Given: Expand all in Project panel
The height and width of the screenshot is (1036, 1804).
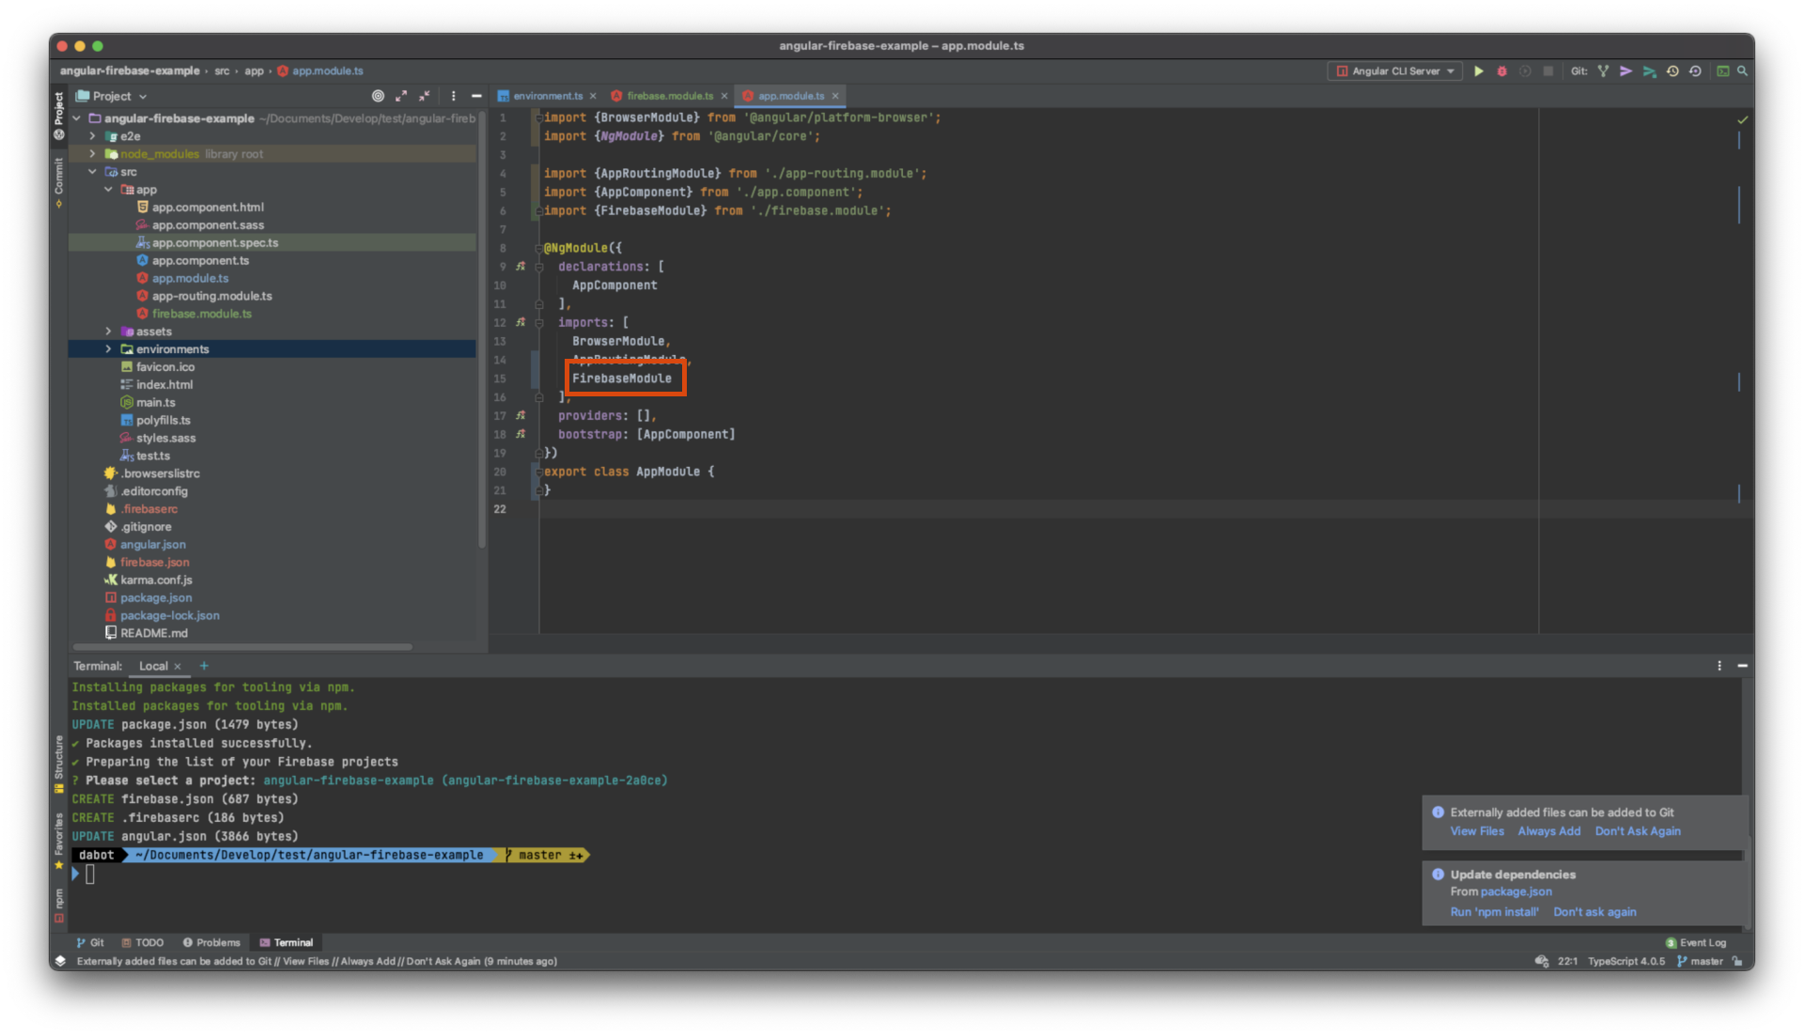Looking at the screenshot, I should pyautogui.click(x=401, y=96).
